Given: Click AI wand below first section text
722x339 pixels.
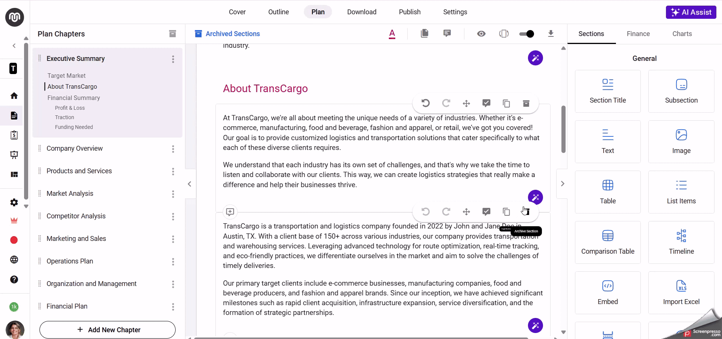Looking at the screenshot, I should (535, 197).
